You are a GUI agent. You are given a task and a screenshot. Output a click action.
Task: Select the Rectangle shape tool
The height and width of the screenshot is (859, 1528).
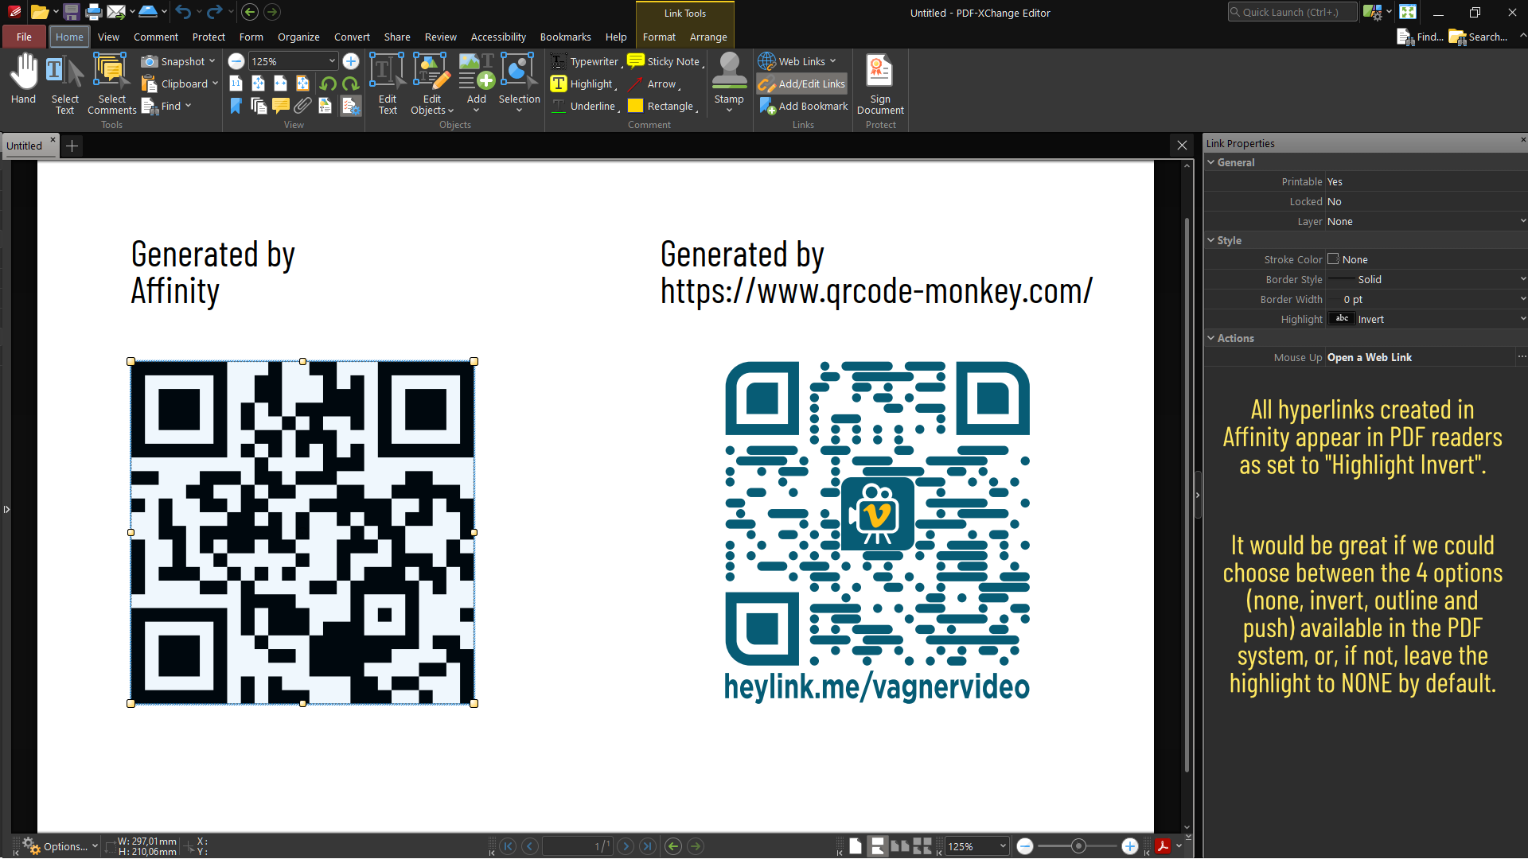coord(662,106)
